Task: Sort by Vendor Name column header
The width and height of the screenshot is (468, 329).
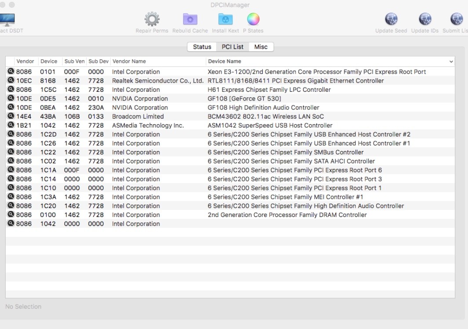Action: 129,61
